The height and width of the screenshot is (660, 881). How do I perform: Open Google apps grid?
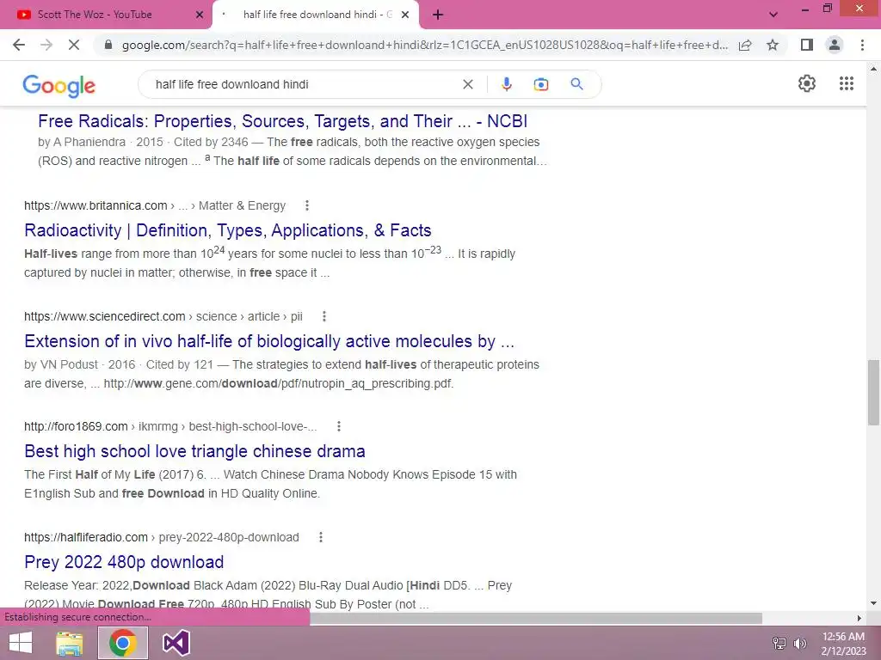pyautogui.click(x=847, y=83)
